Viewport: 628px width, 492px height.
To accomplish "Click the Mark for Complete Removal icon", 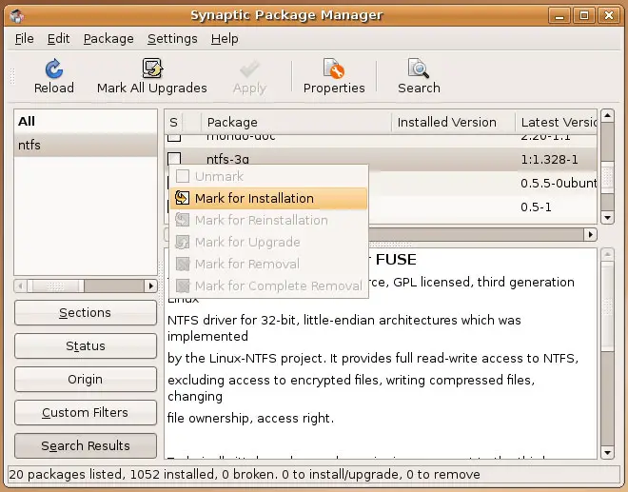I will [x=183, y=285].
